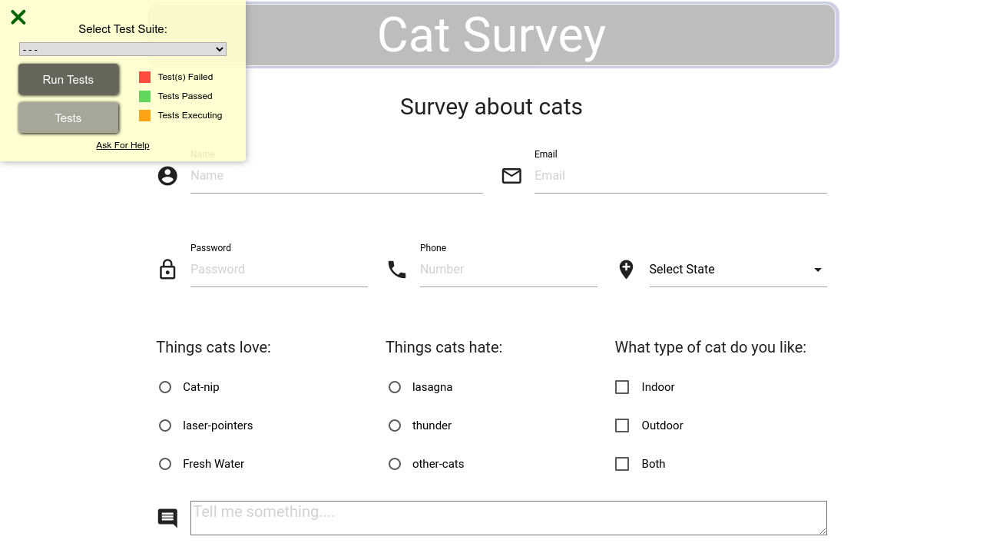The width and height of the screenshot is (983, 553).
Task: Click the Run Tests button
Action: tap(68, 80)
